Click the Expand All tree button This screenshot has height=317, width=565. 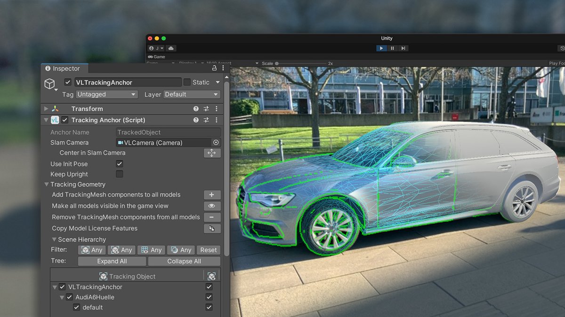click(x=112, y=262)
